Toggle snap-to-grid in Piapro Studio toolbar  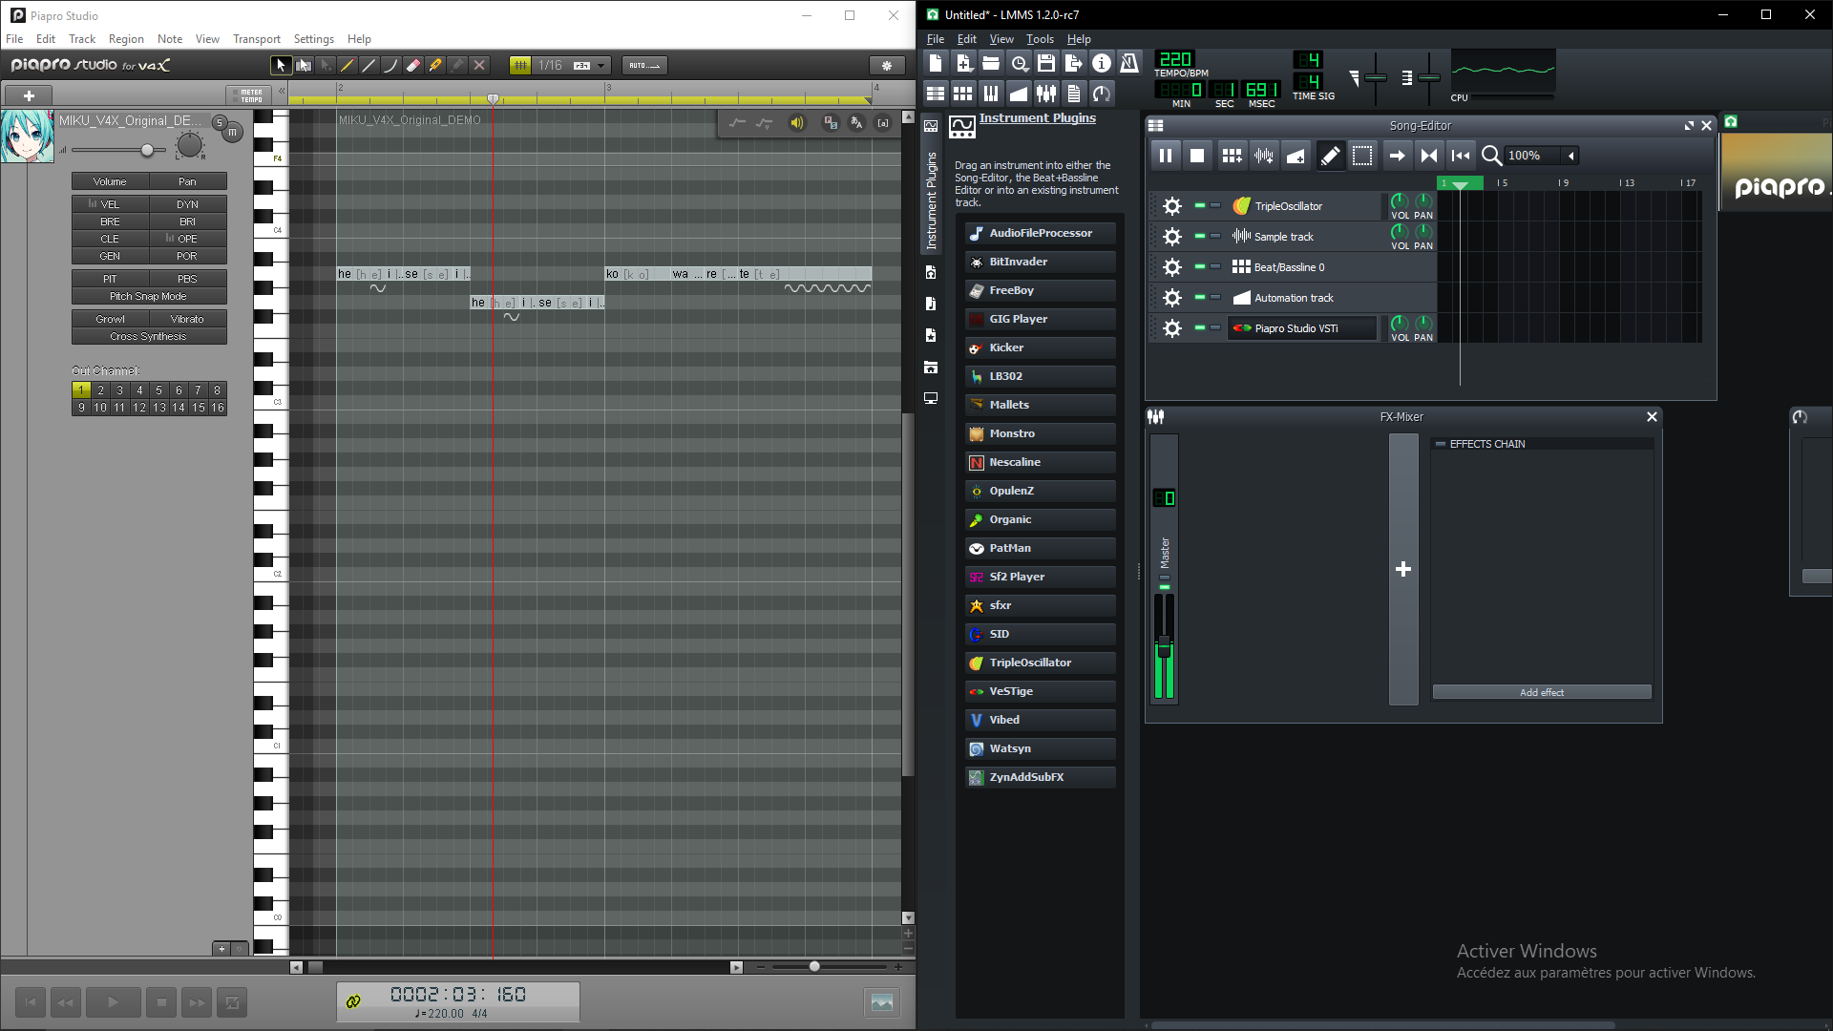point(520,65)
